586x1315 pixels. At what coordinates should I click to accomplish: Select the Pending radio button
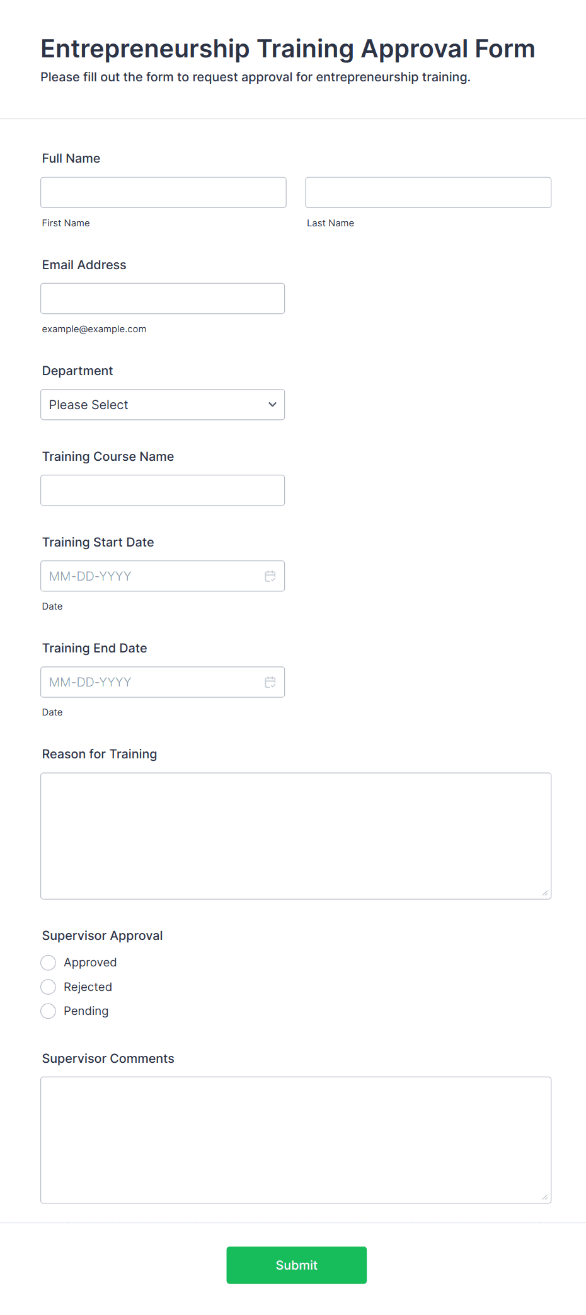click(49, 1011)
